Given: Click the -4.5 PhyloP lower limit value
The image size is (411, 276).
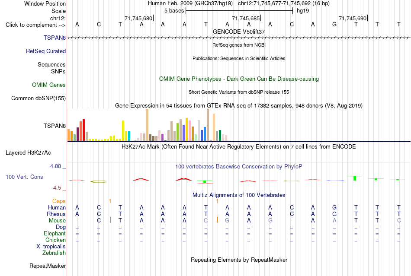Looking at the screenshot, I should (x=56, y=188).
